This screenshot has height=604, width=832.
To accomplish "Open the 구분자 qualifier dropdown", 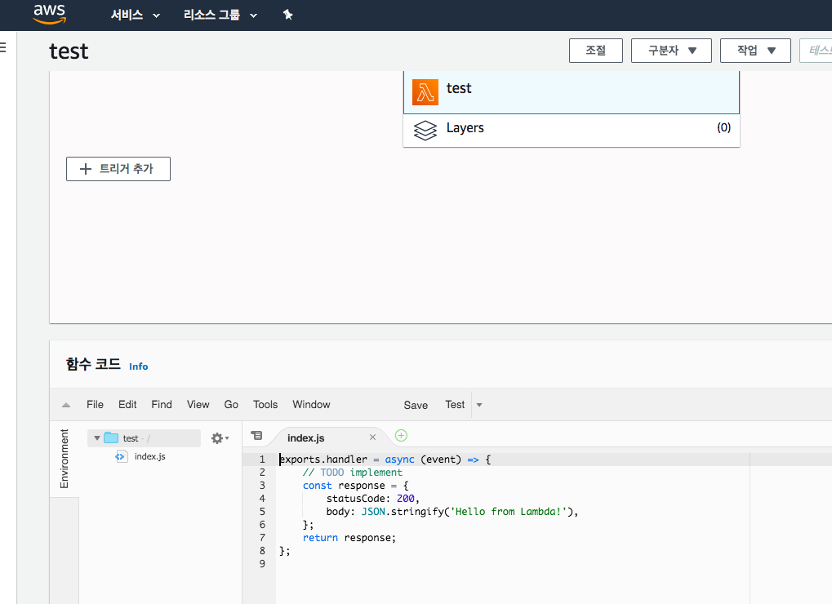I will coord(671,51).
